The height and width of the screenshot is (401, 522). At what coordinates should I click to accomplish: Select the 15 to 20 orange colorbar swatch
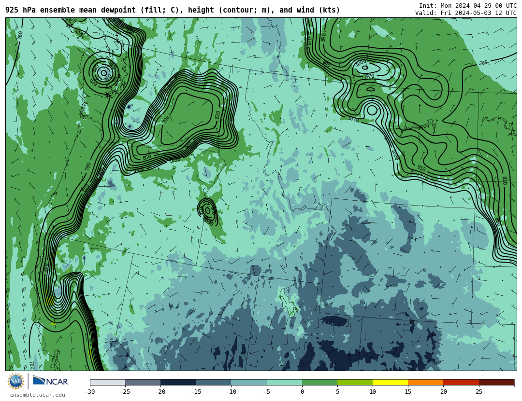coord(426,382)
